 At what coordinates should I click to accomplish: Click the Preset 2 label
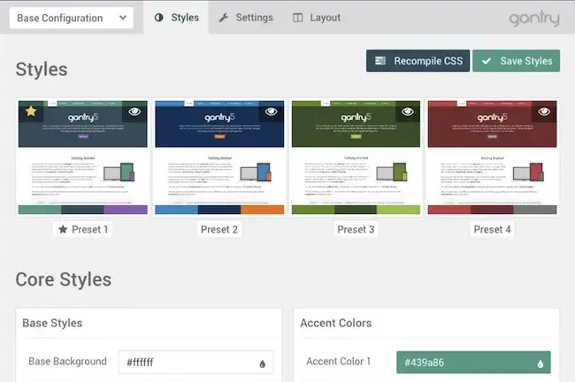pyautogui.click(x=219, y=230)
